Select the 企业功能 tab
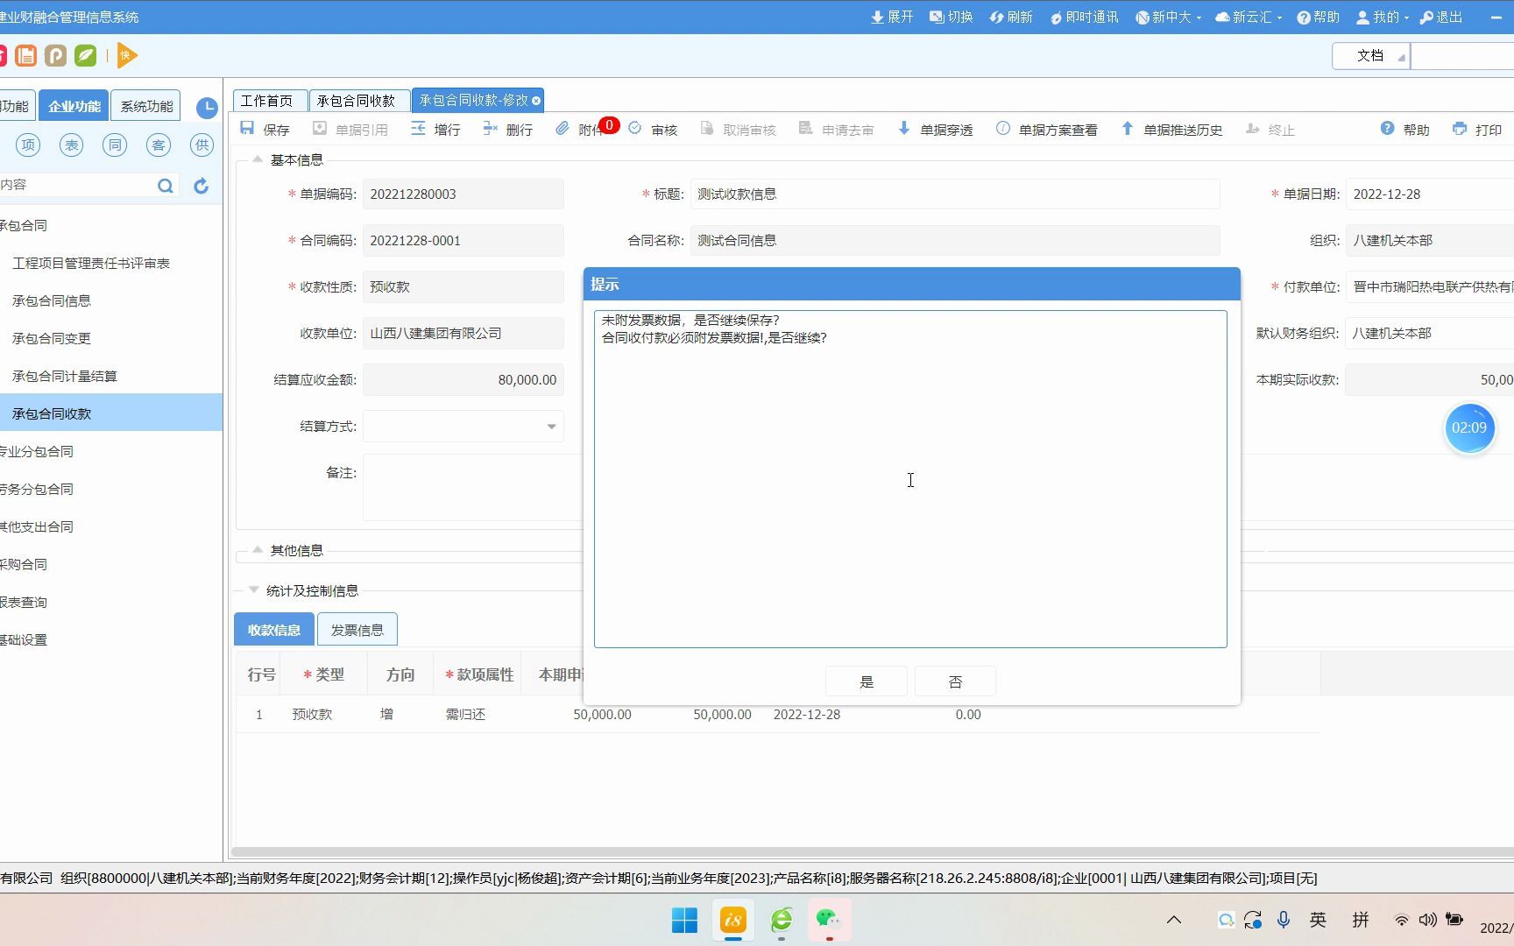This screenshot has width=1514, height=946. [x=74, y=106]
